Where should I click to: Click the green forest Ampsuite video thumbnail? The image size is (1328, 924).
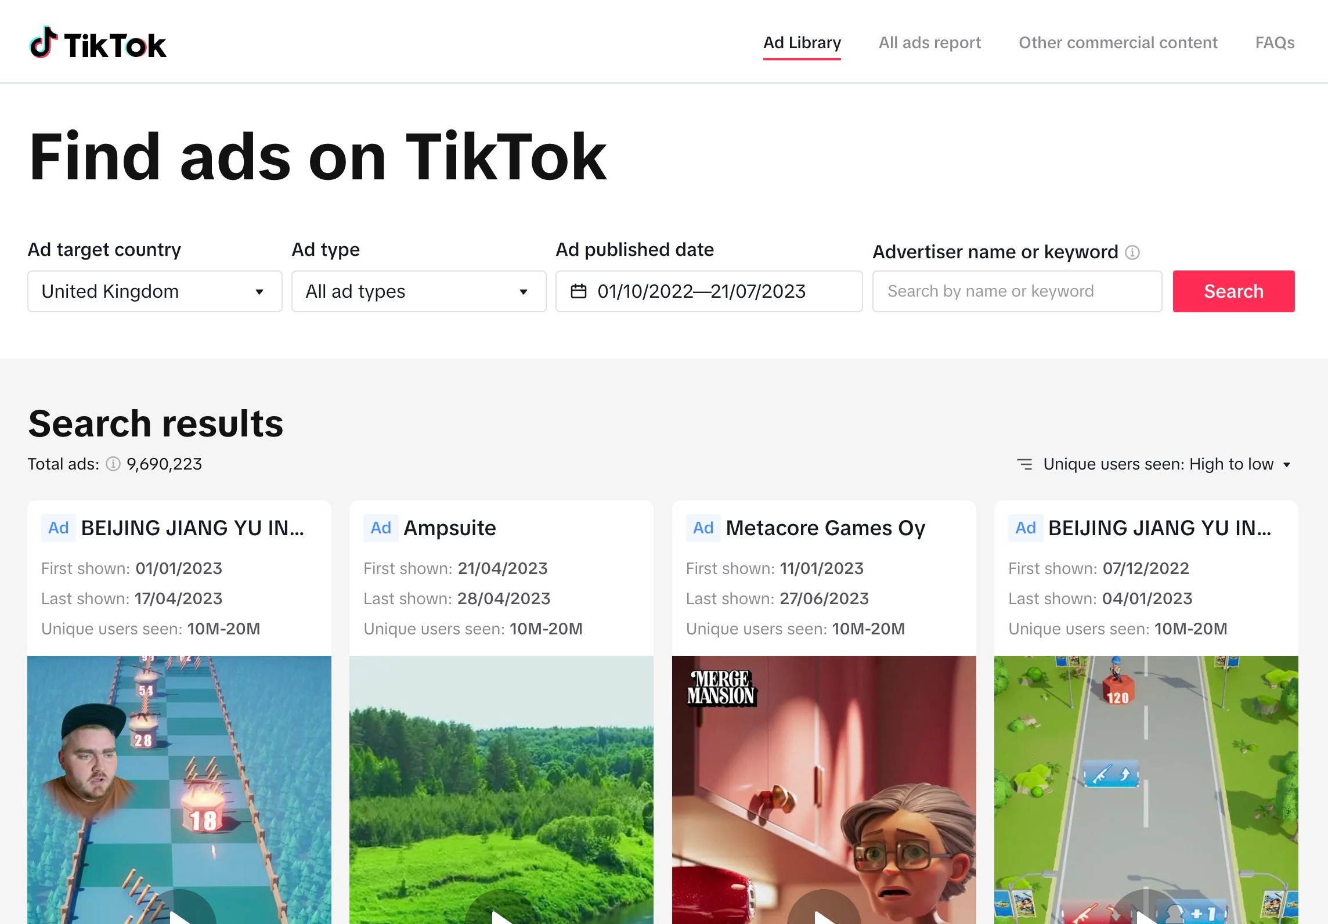501,790
